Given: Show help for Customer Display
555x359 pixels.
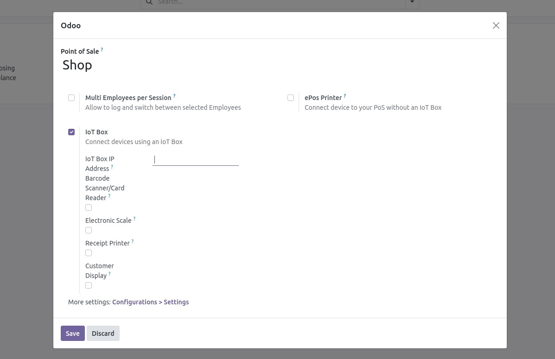Looking at the screenshot, I should pos(109,274).
